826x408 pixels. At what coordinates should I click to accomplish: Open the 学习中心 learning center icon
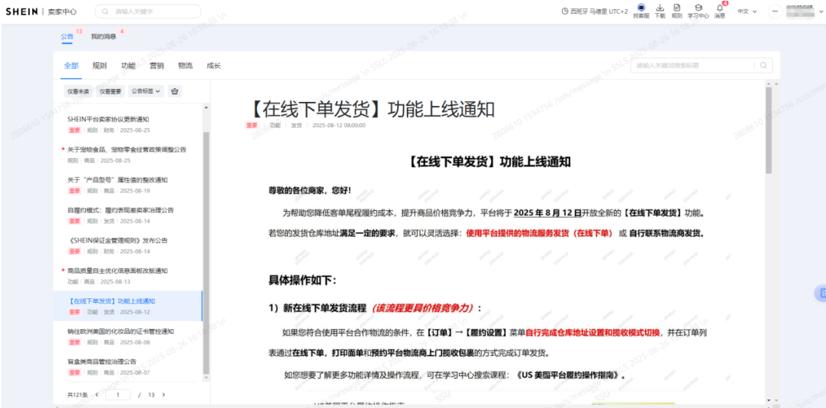698,8
